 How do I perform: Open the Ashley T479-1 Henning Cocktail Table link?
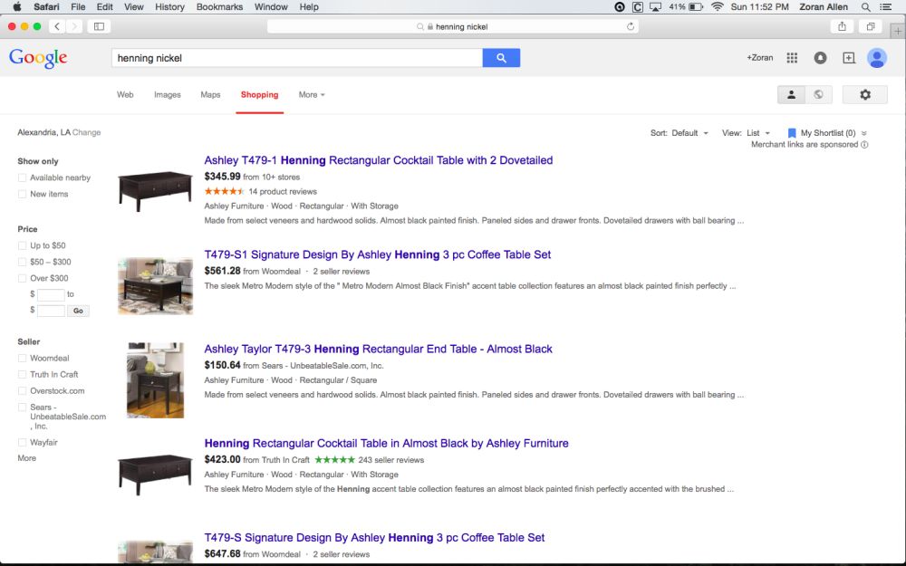click(x=379, y=160)
